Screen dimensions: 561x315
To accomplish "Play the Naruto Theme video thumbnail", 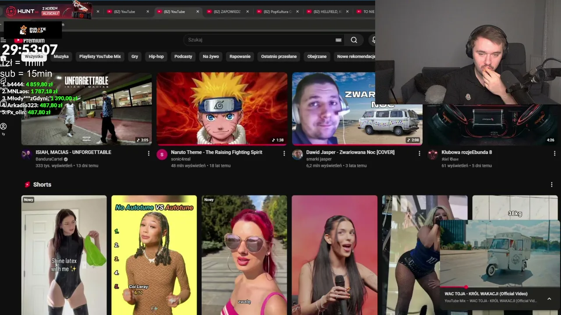I will pyautogui.click(x=222, y=108).
